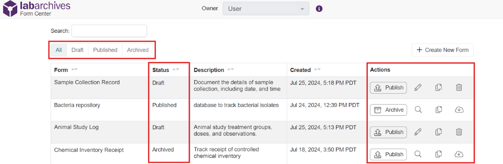Click the 'Animal study treatment groups' description
Image resolution: width=503 pixels, height=164 pixels.
[233, 130]
